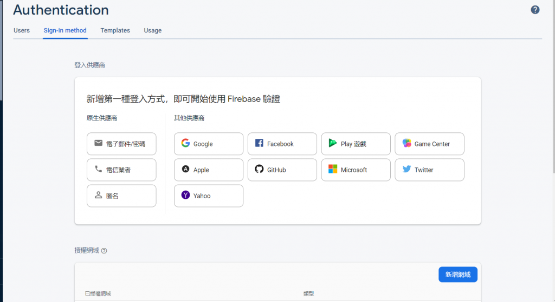Click the 已授權網域 column header

click(x=98, y=293)
